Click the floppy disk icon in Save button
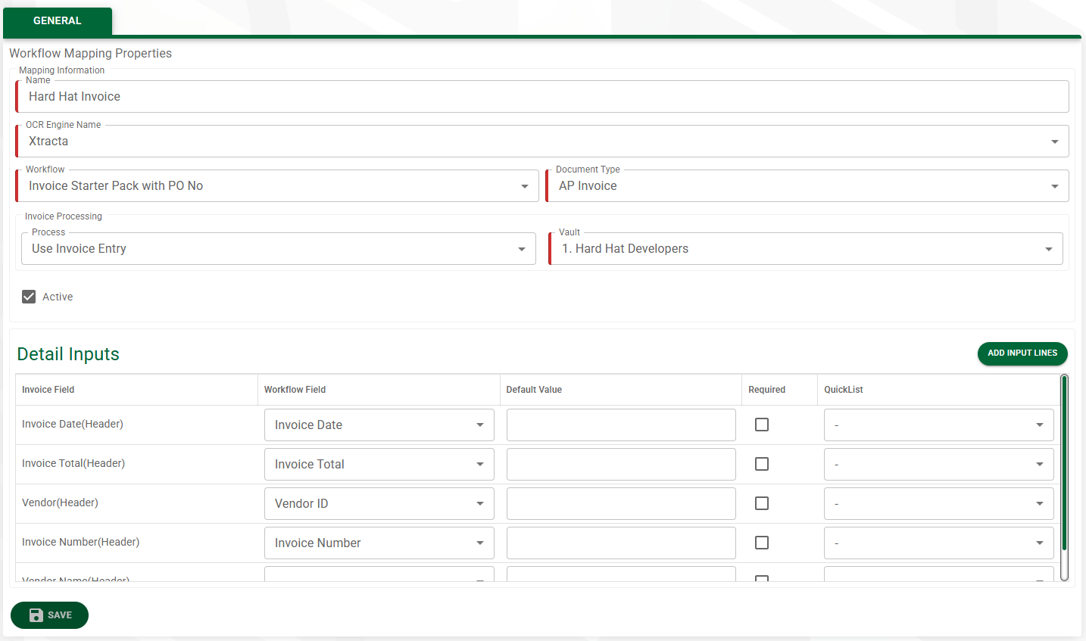This screenshot has width=1086, height=641. point(36,615)
